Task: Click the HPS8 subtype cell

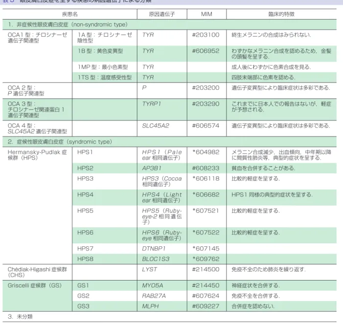Action: pyautogui.click(x=105, y=259)
